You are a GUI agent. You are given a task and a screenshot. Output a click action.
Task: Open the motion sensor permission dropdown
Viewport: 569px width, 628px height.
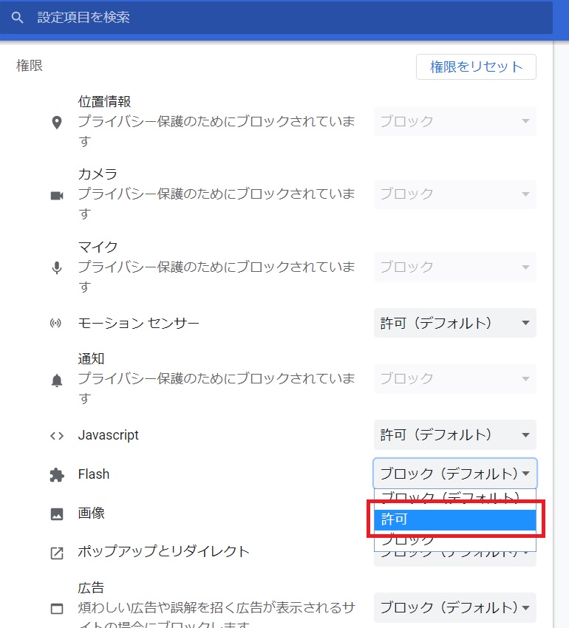(x=454, y=323)
